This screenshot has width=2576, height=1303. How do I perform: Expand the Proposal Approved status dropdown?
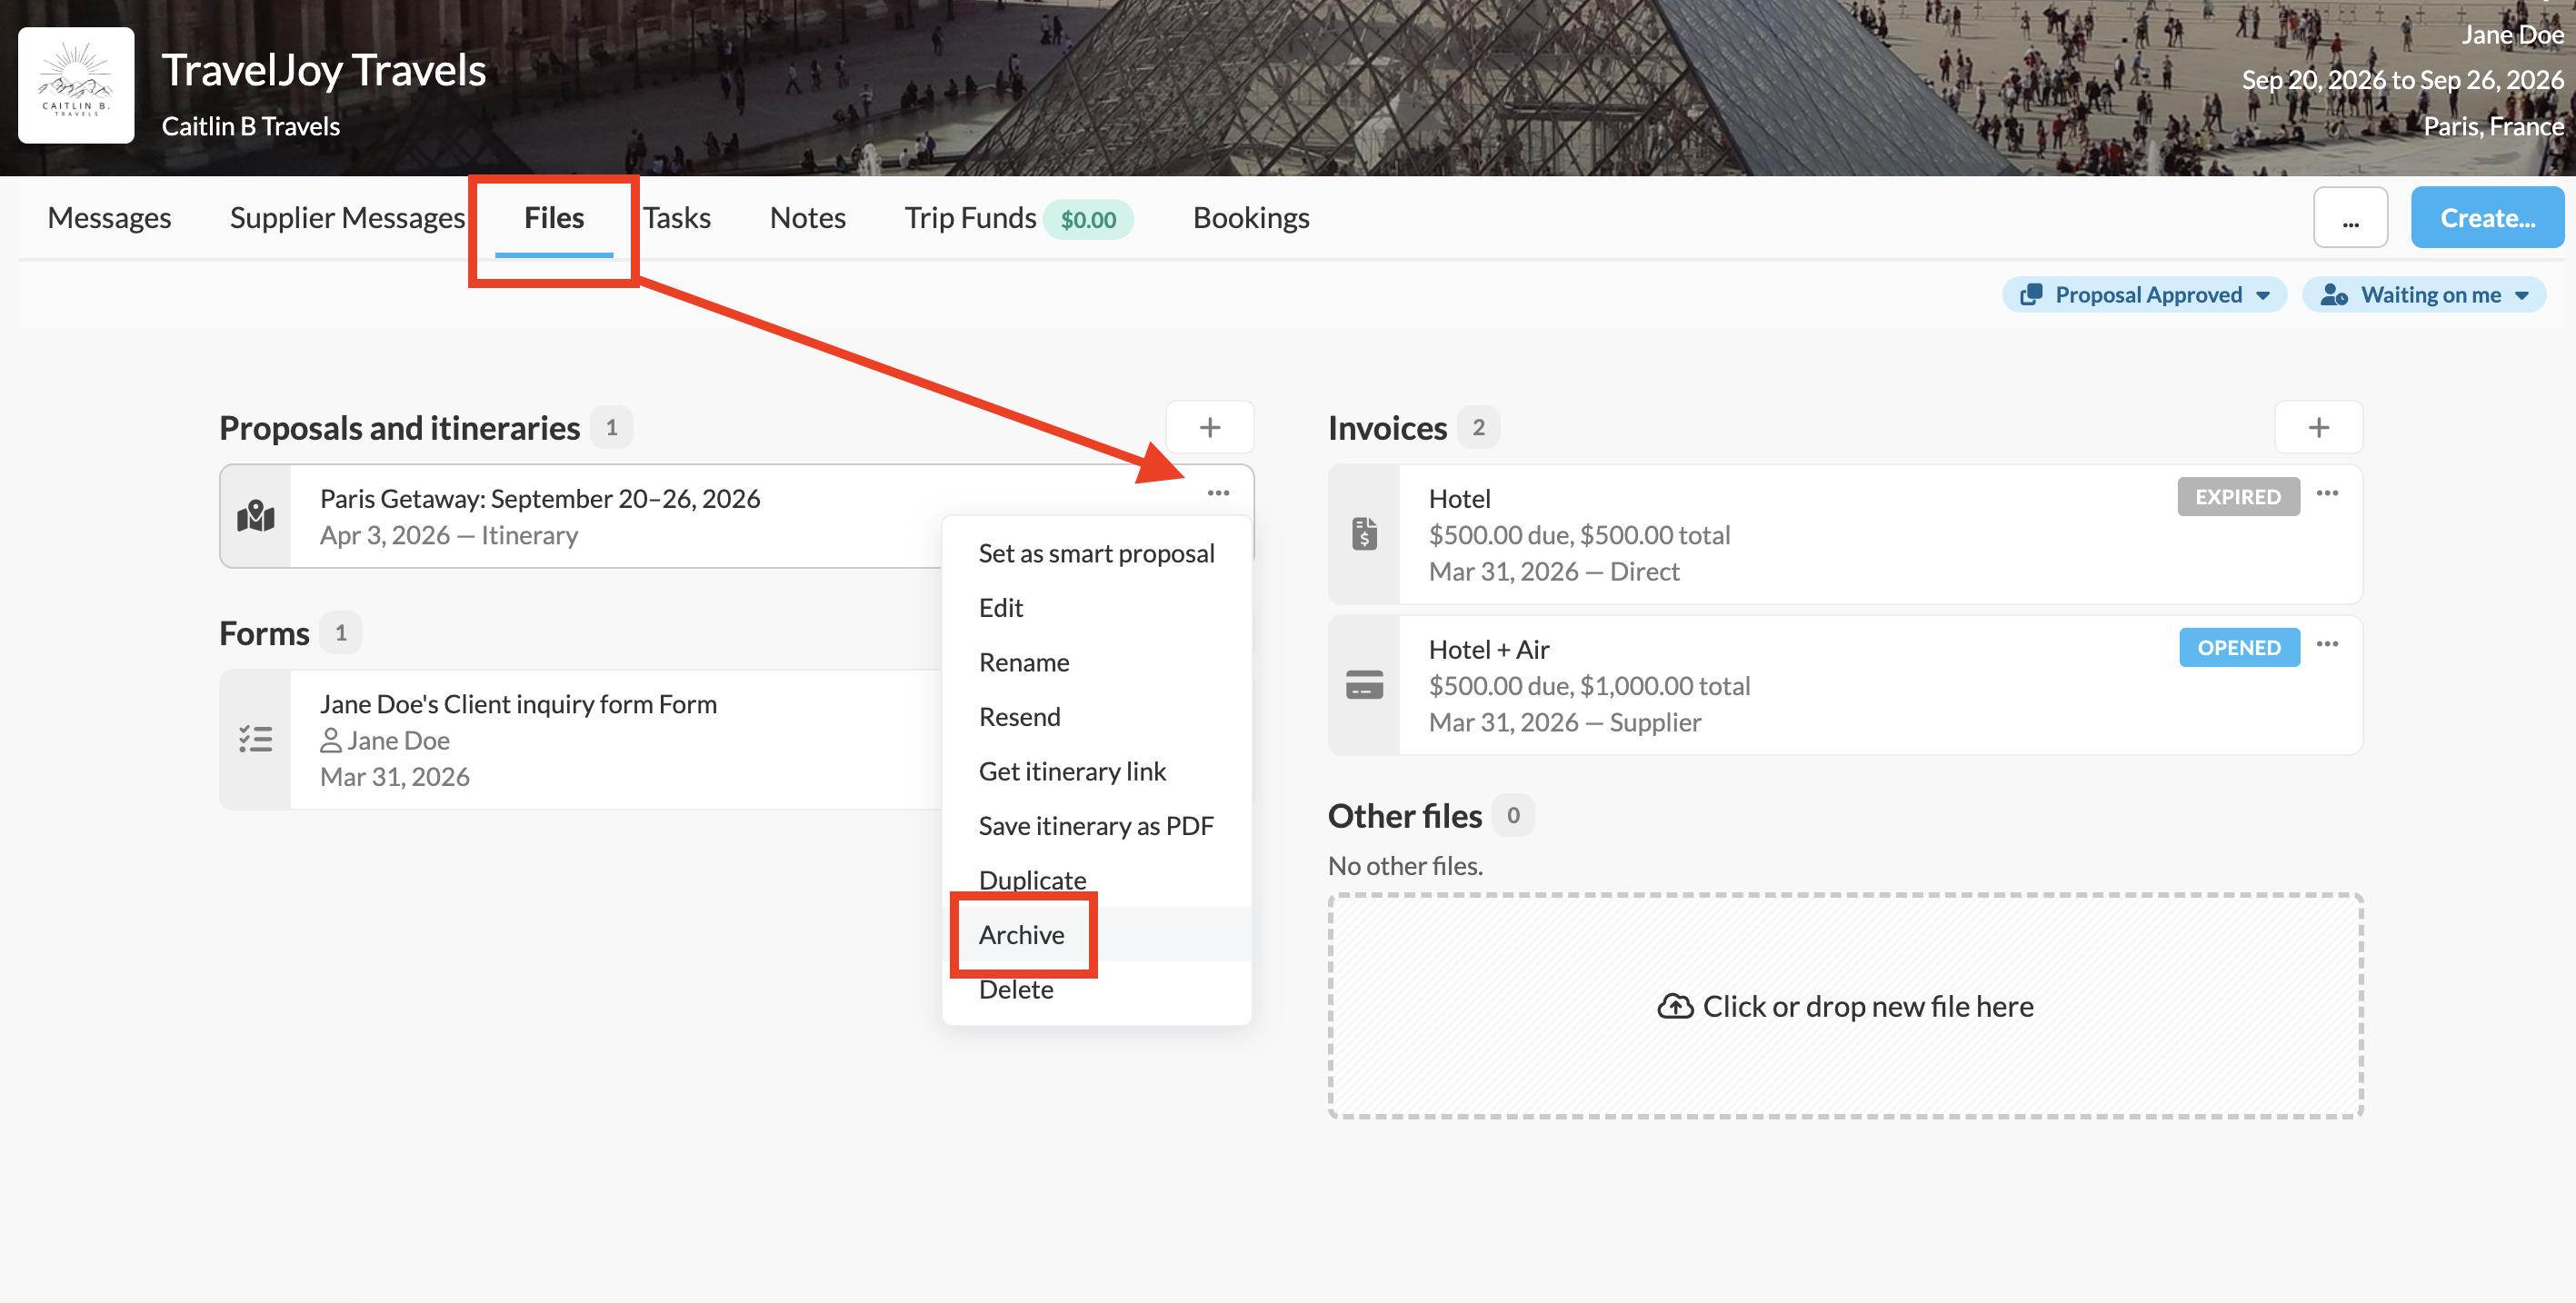tap(2144, 295)
